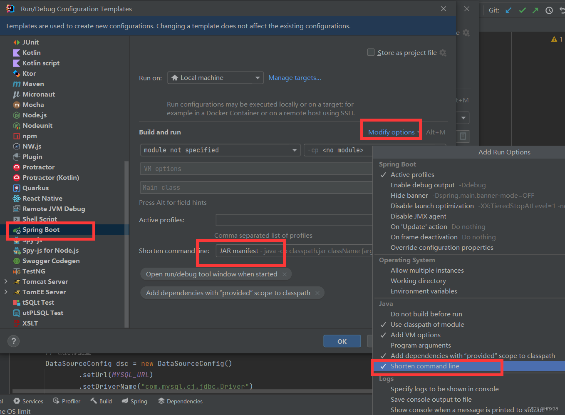The image size is (565, 415).
Task: Remove Add dependencies provided scope chip
Action: click(x=317, y=293)
